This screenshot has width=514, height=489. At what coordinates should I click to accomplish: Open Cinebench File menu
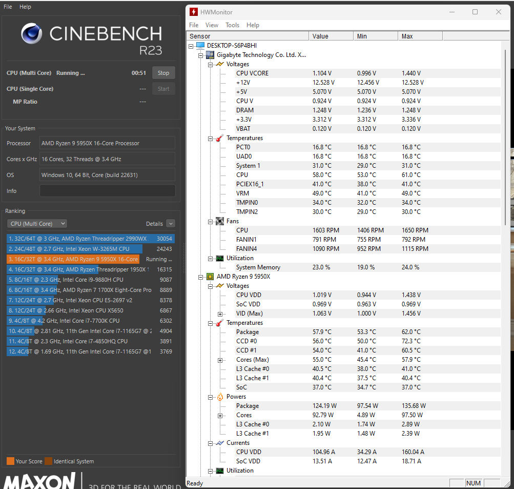(8, 7)
